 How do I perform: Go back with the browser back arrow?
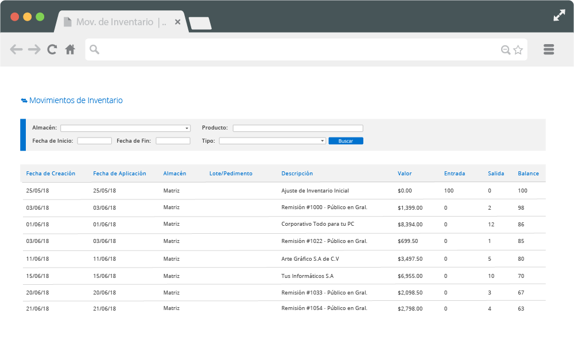pos(16,49)
